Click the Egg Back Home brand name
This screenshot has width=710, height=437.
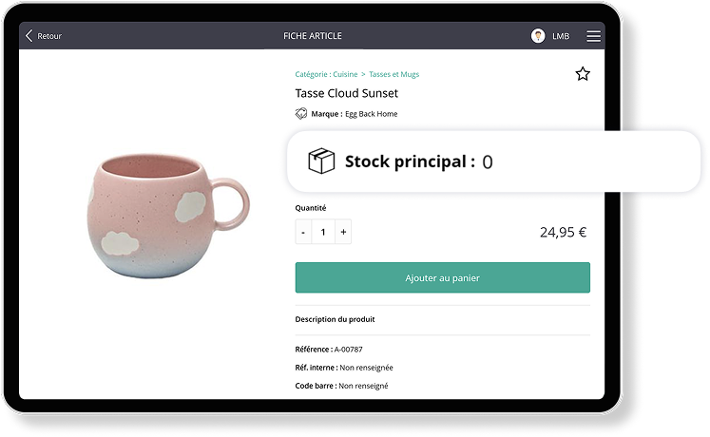click(x=372, y=114)
